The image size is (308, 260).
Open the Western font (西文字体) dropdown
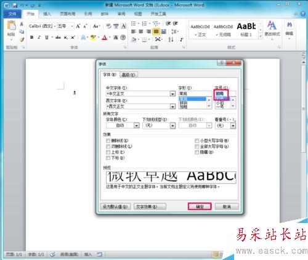(172, 107)
